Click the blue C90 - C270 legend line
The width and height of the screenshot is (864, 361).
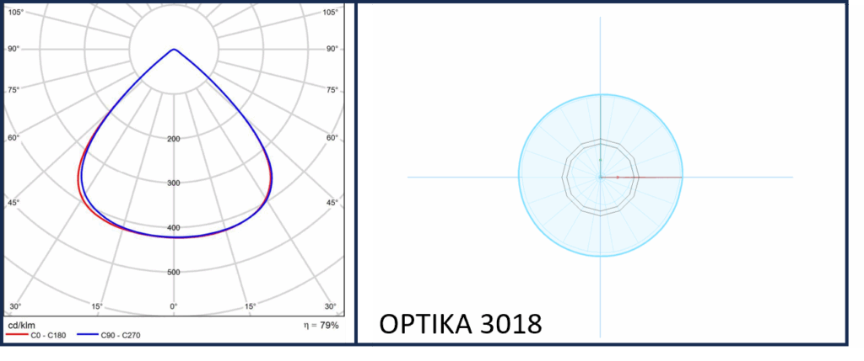pyautogui.click(x=89, y=335)
